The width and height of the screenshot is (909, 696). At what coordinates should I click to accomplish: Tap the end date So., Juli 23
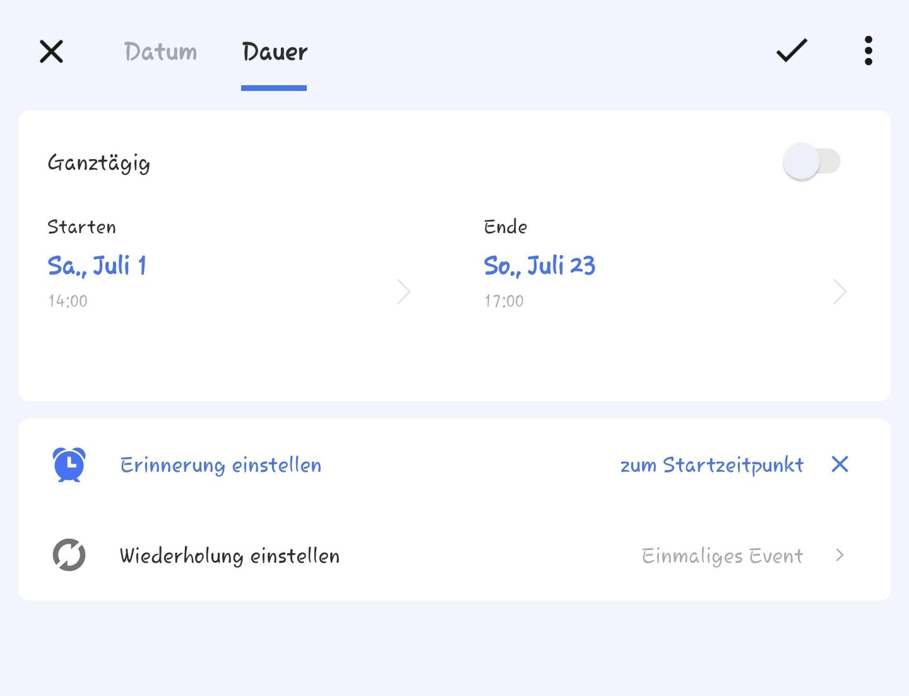(x=540, y=266)
